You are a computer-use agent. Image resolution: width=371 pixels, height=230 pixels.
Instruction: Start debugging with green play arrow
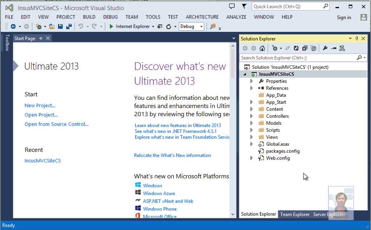click(x=111, y=26)
